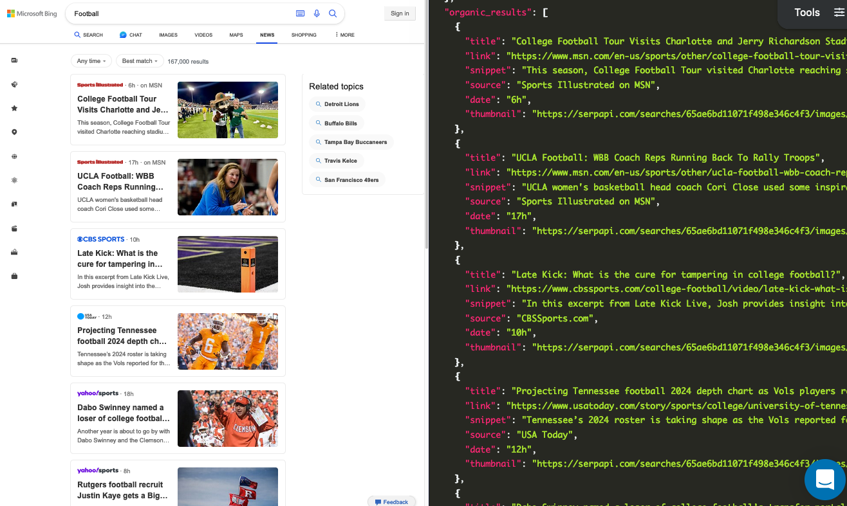847x506 pixels.
Task: Open UCLA Football WBB Coach headline
Action: (x=120, y=181)
